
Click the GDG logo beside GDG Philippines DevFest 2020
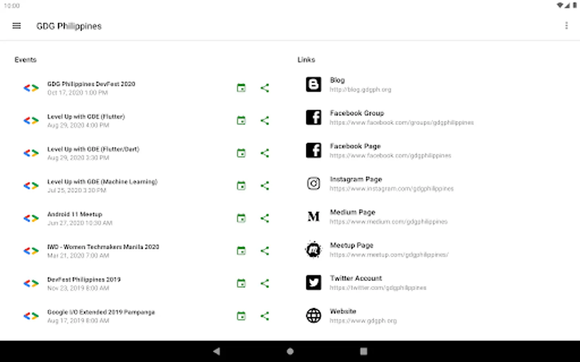pyautogui.click(x=31, y=88)
